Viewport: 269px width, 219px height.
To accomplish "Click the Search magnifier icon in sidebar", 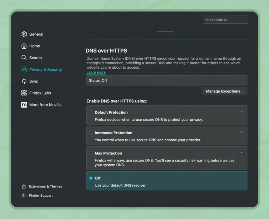I will 24,58.
